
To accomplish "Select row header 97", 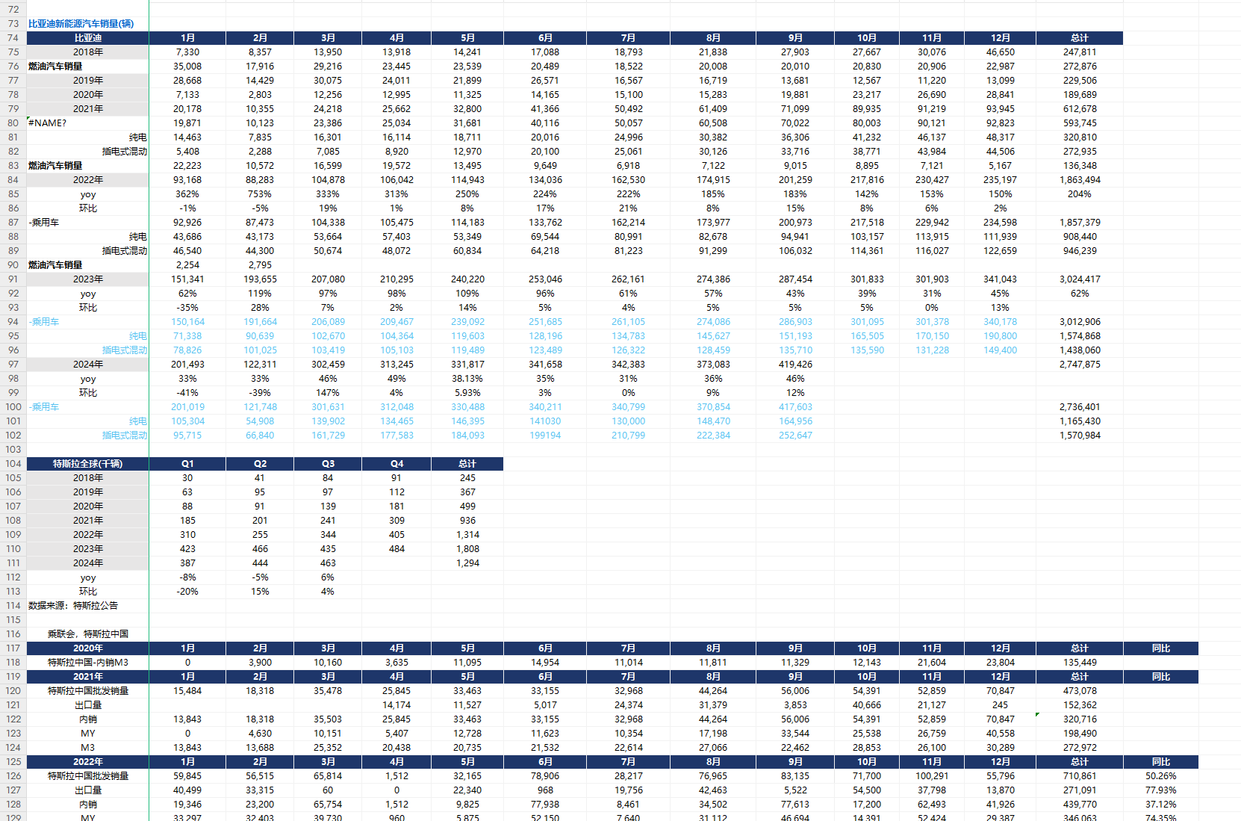I will (x=13, y=365).
